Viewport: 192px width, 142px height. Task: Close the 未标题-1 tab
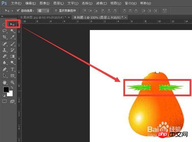126,17
